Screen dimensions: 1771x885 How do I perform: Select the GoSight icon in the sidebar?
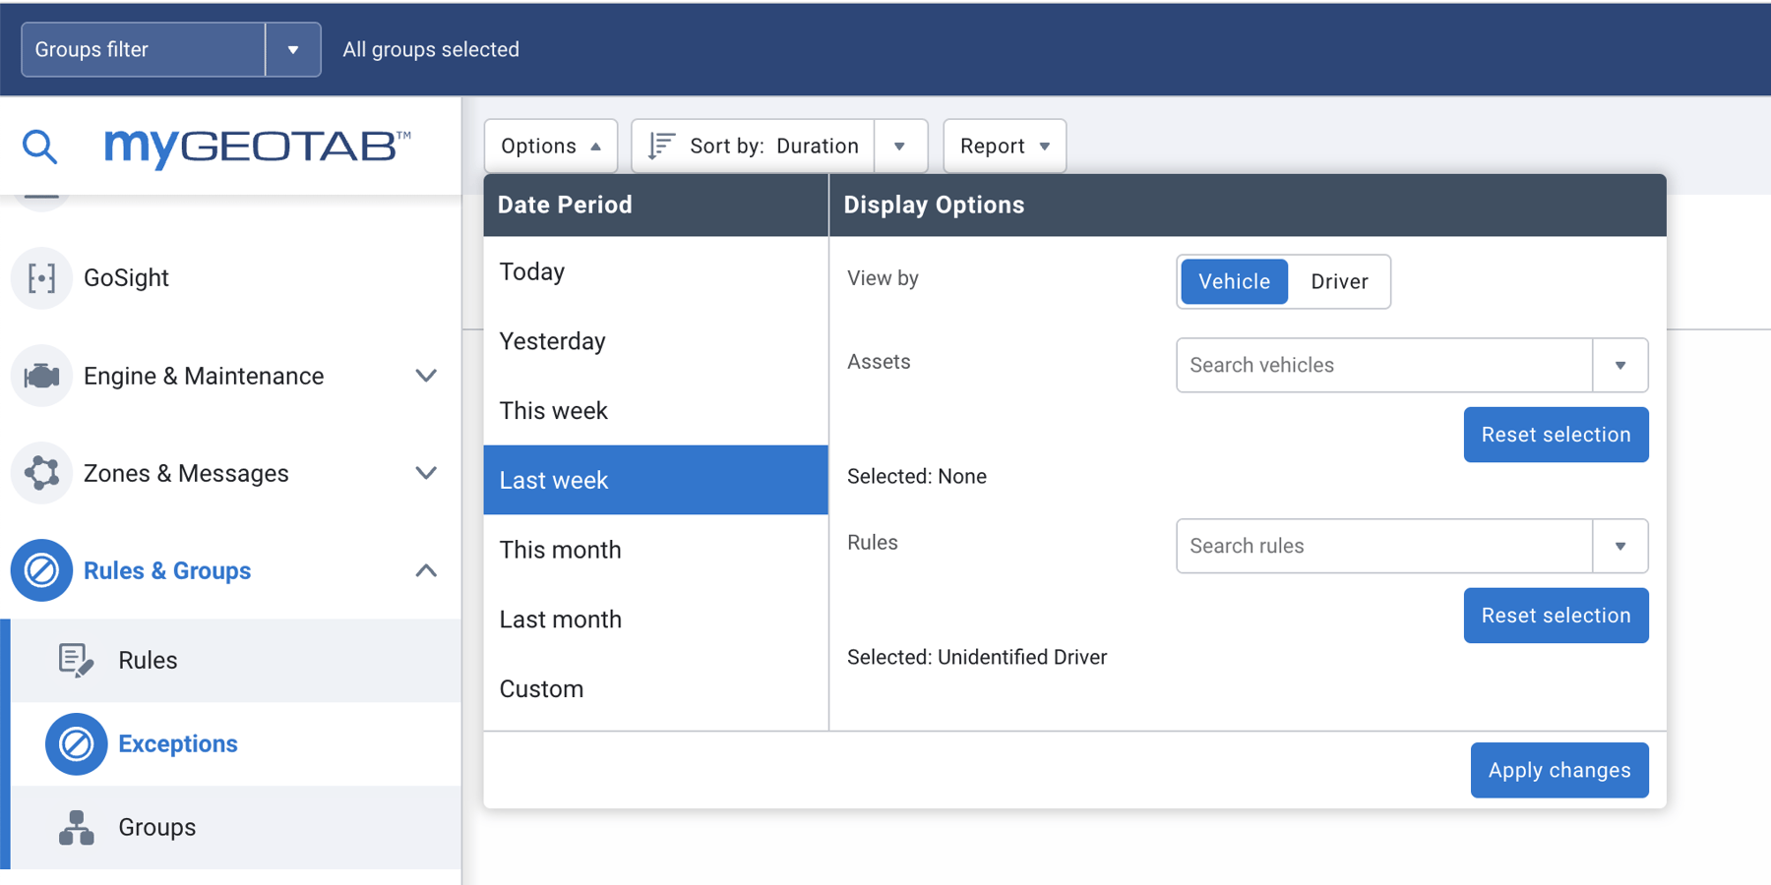point(41,278)
